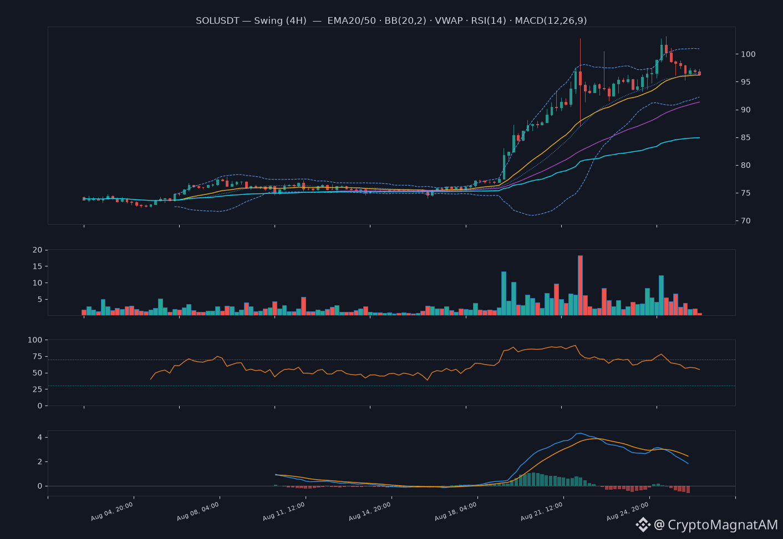Click the 10 volume axis label
The image size is (783, 539).
click(x=37, y=283)
